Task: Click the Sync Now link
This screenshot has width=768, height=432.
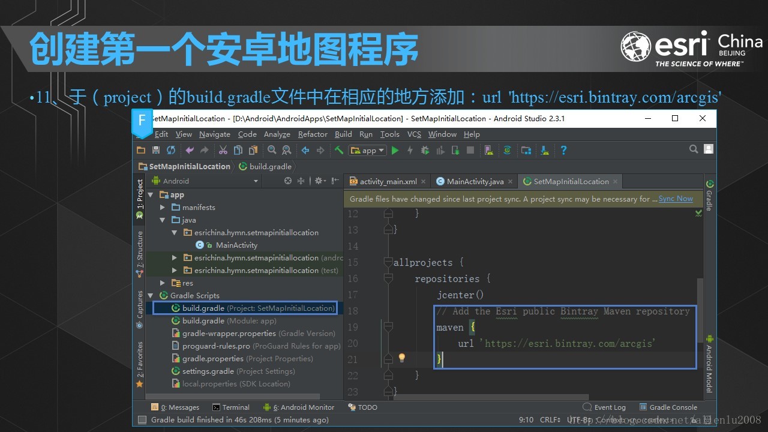Action: 676,199
